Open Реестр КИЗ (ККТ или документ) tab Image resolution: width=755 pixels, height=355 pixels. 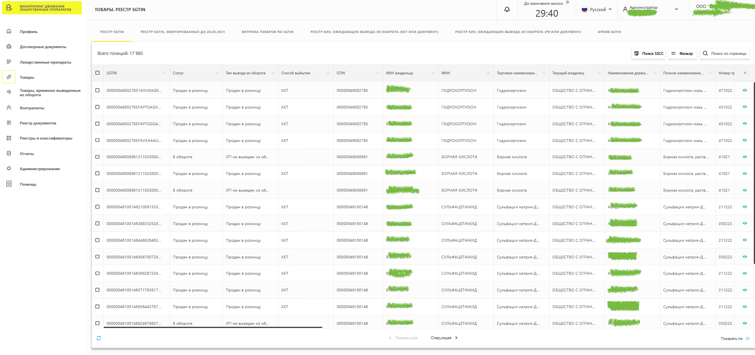click(x=374, y=32)
